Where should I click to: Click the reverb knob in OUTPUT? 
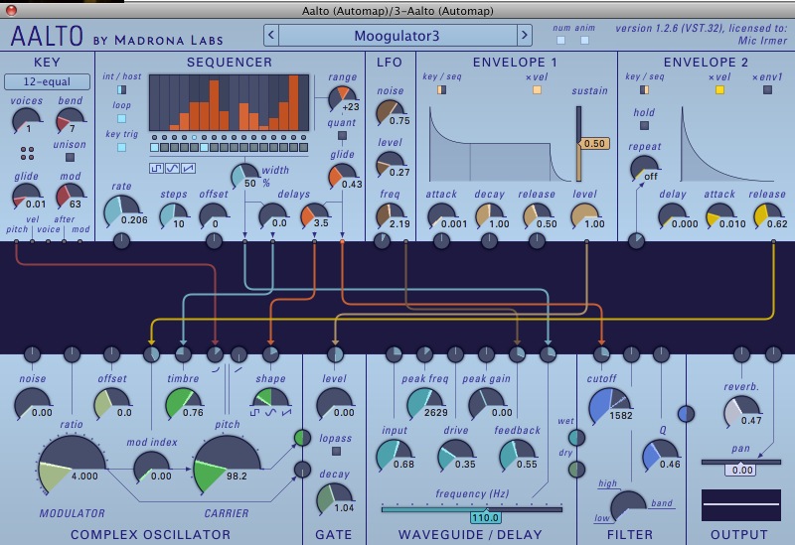click(741, 411)
